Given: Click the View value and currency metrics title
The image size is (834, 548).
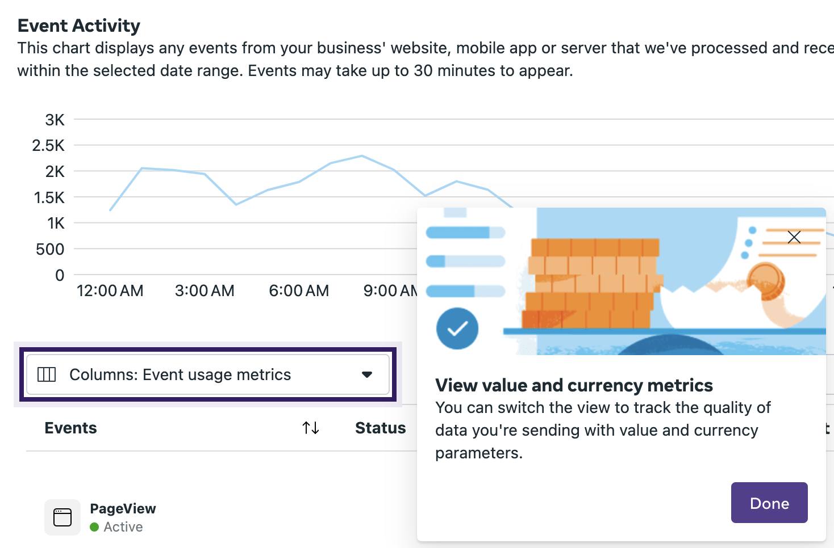Looking at the screenshot, I should [x=574, y=385].
